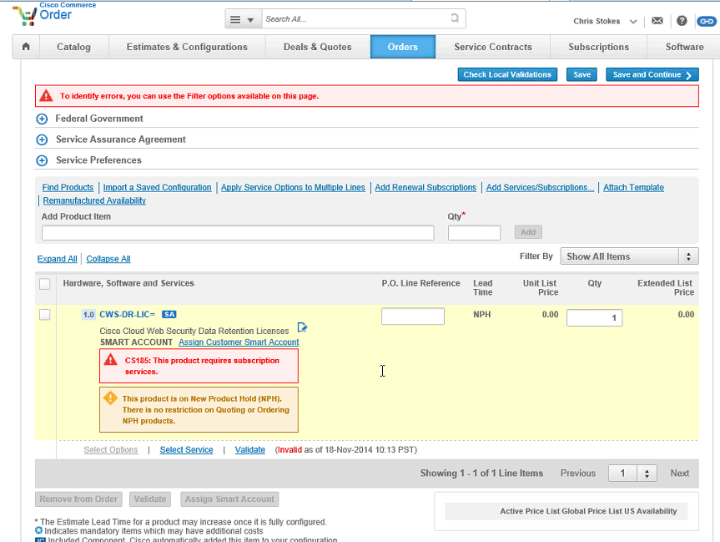
Task: Click the red alert icon in top error banner
Action: pos(46,95)
